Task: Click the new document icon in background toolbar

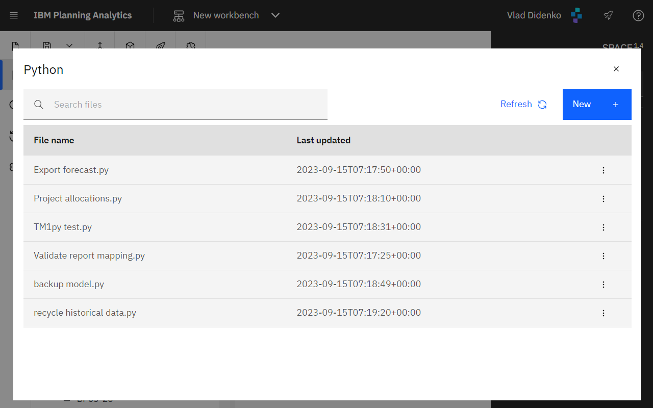Action: (16, 45)
